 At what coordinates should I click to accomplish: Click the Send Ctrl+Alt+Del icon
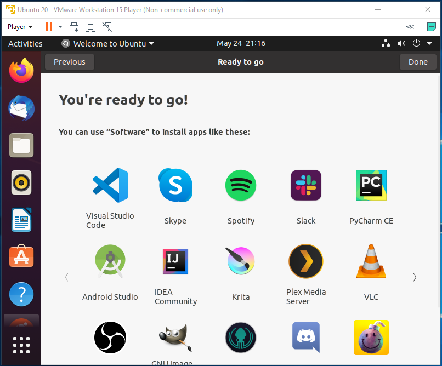[74, 27]
